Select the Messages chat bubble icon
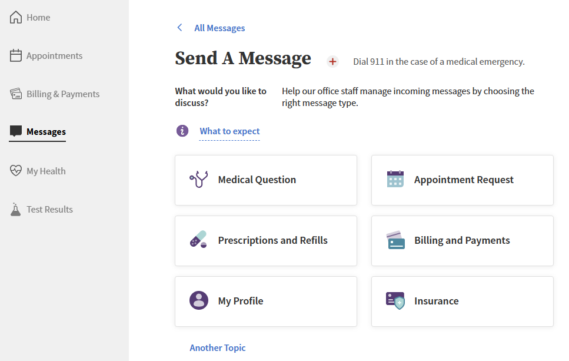The image size is (569, 361). pyautogui.click(x=15, y=131)
